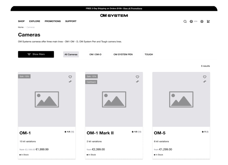Click the Cashback badge on OM-1 Mark II
The height and width of the screenshot is (165, 228).
[91, 82]
